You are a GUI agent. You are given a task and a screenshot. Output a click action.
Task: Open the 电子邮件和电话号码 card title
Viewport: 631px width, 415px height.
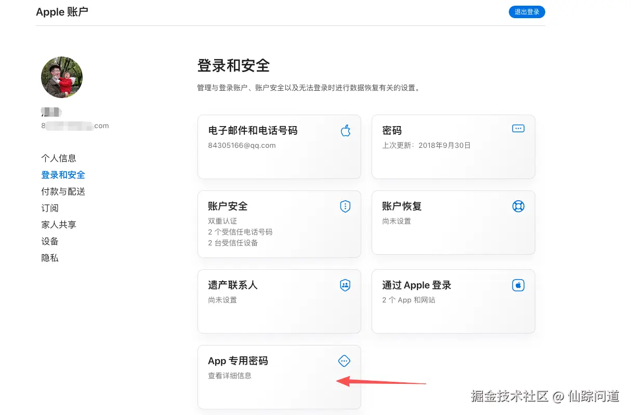tap(253, 131)
